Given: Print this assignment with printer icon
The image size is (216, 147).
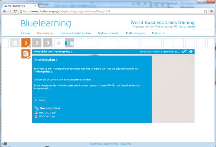Looking at the screenshot, I should [191, 51].
